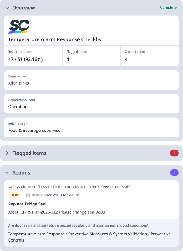
Task: Click the calendar icon beside the due date
Action: tap(28, 195)
